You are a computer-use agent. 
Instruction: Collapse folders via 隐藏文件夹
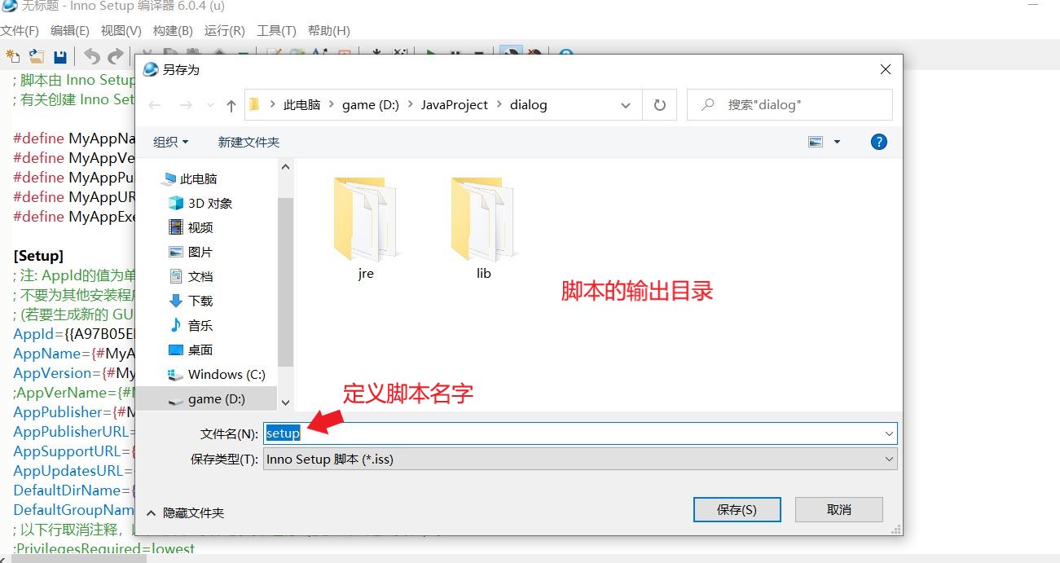tap(186, 512)
